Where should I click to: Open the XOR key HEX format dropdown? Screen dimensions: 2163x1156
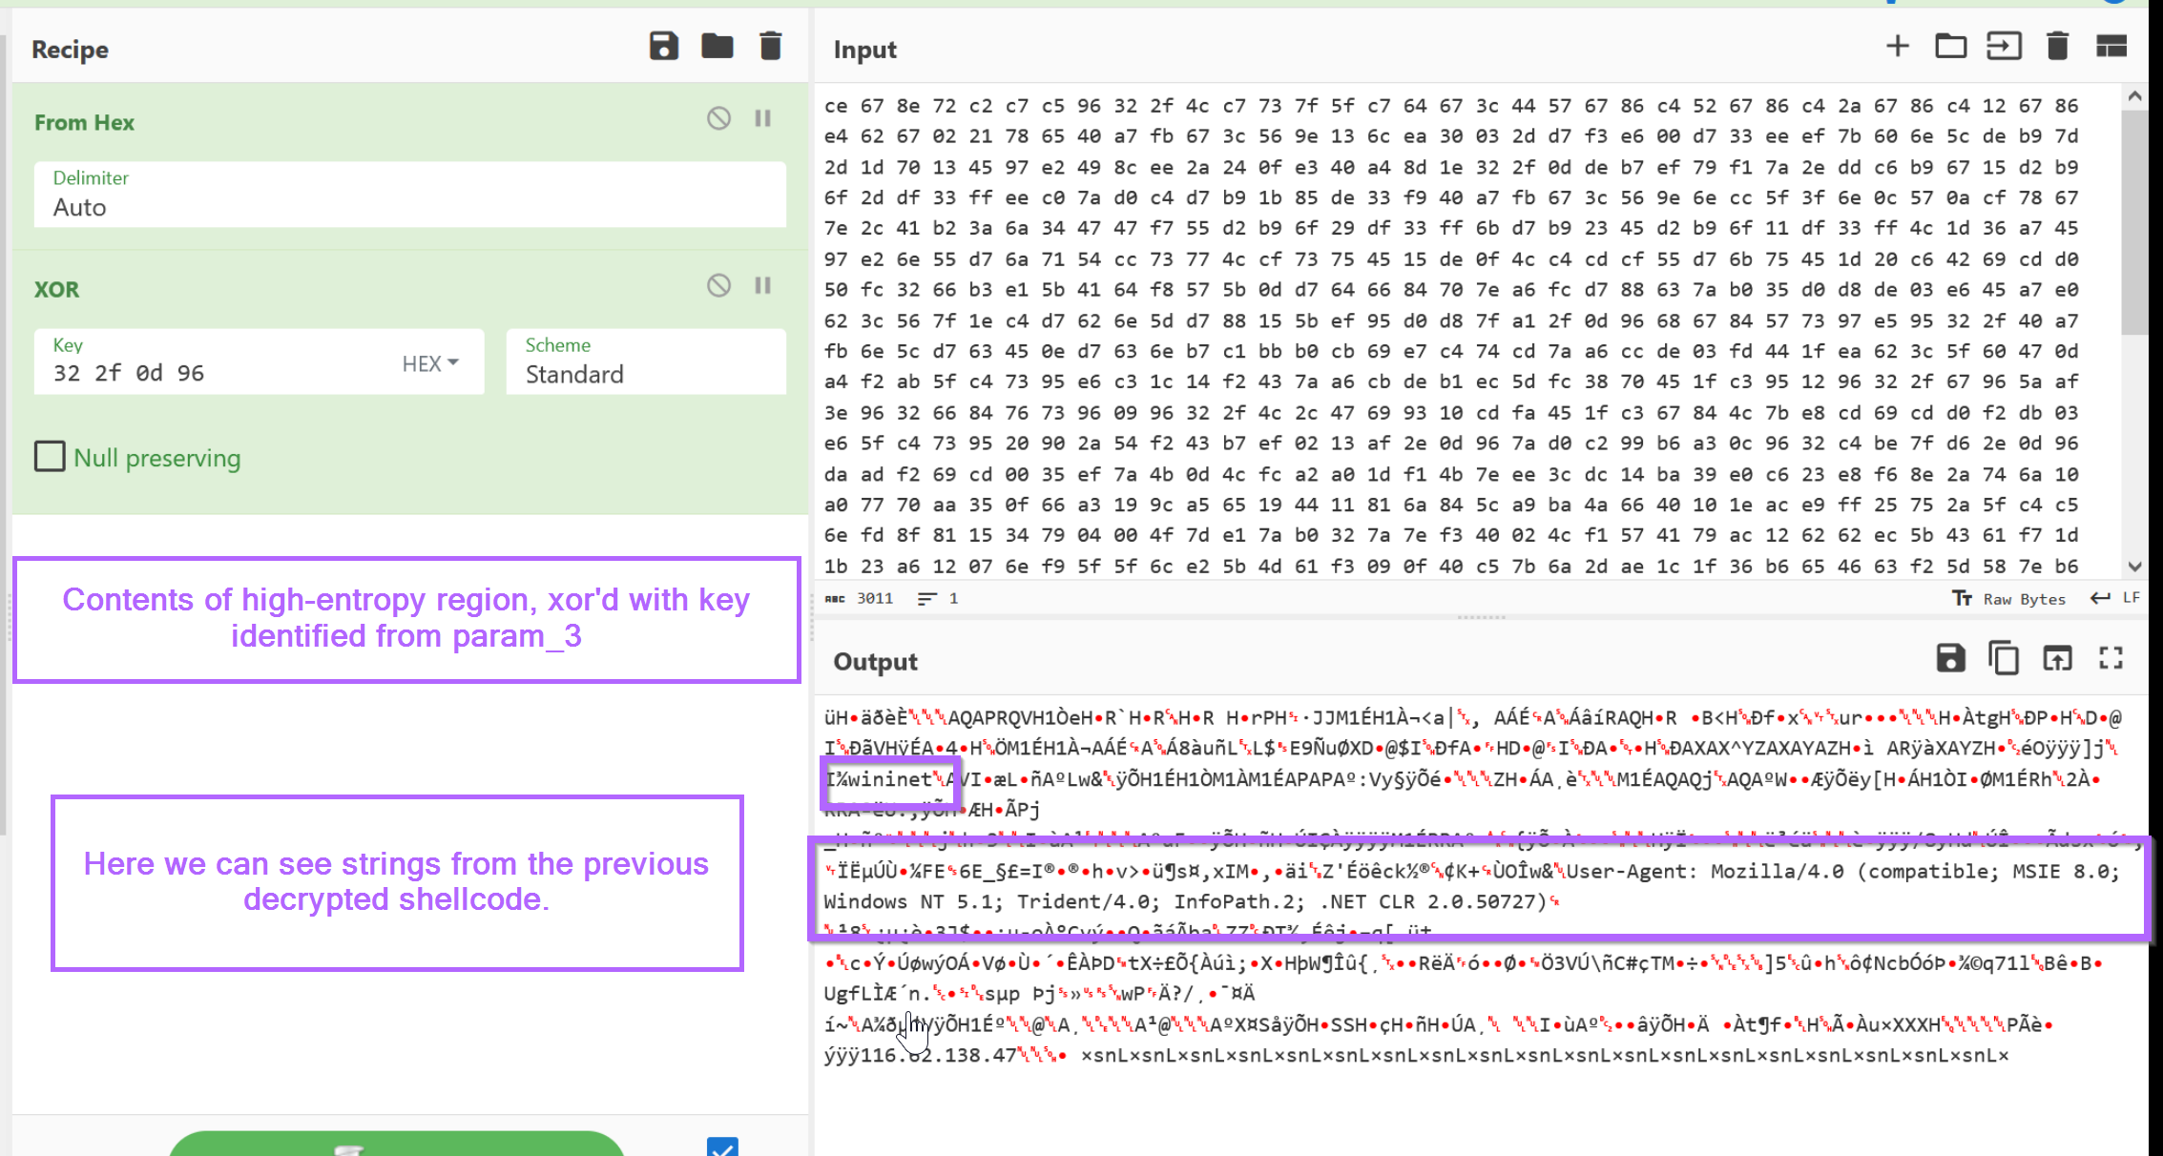click(430, 363)
